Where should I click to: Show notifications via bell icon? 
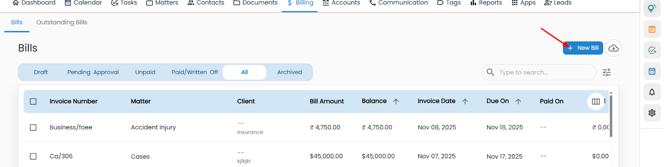pos(652,92)
